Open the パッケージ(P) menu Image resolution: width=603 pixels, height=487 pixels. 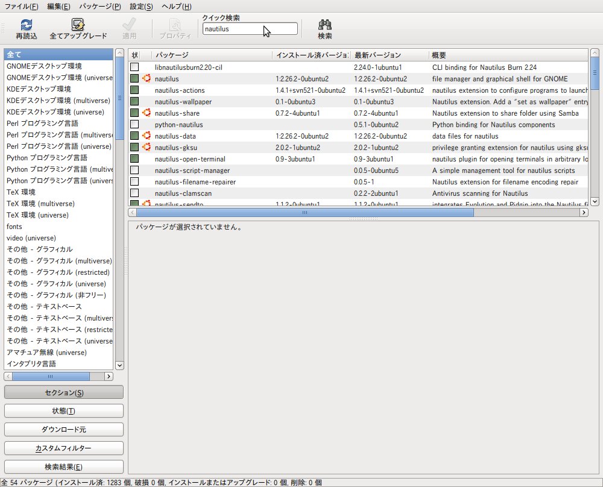[100, 7]
